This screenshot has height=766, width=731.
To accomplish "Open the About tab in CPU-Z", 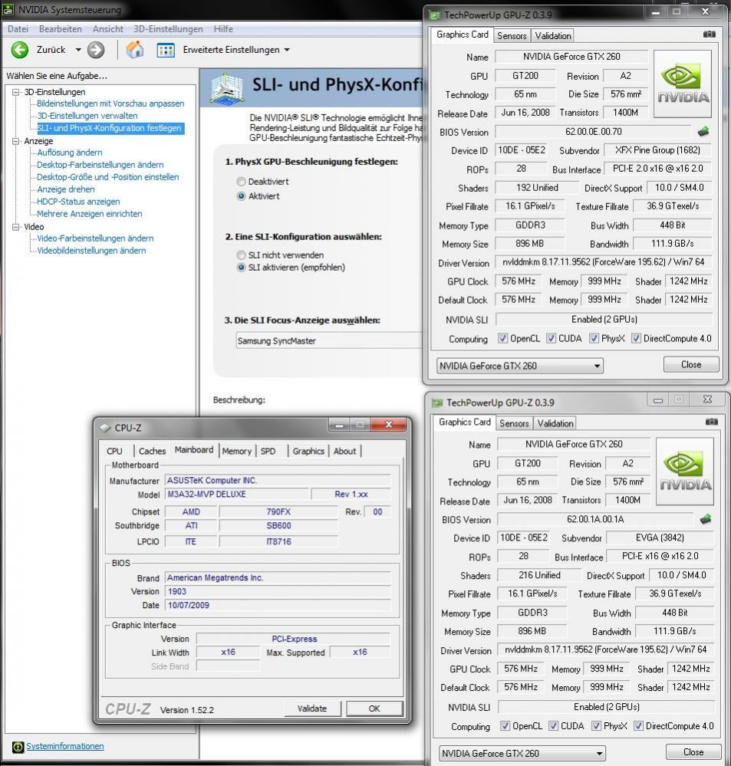I will tap(344, 452).
